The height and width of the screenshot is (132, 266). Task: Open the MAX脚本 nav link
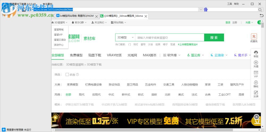149,55
